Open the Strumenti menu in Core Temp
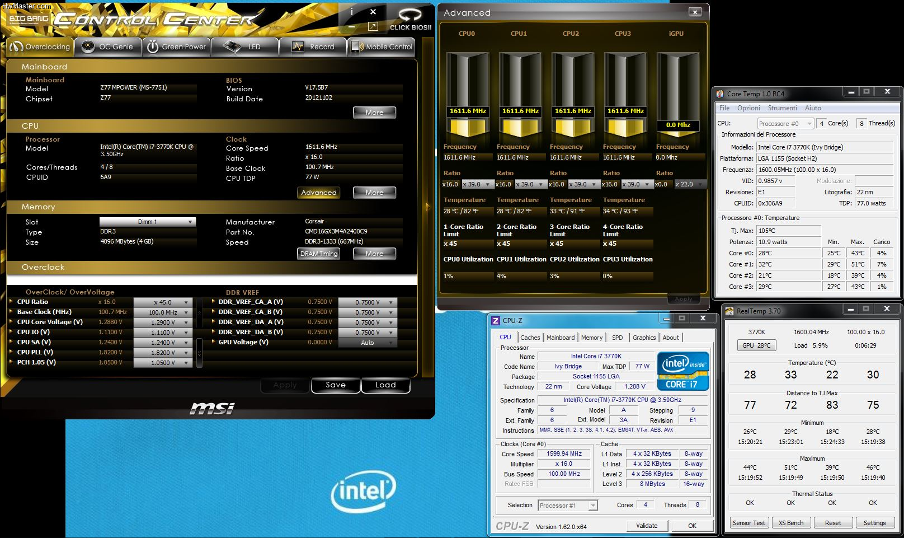The image size is (904, 538). pyautogui.click(x=782, y=108)
